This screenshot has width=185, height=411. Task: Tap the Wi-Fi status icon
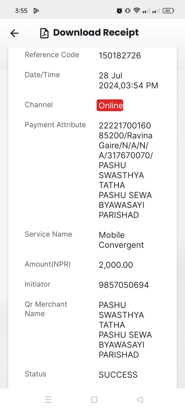pos(137,11)
